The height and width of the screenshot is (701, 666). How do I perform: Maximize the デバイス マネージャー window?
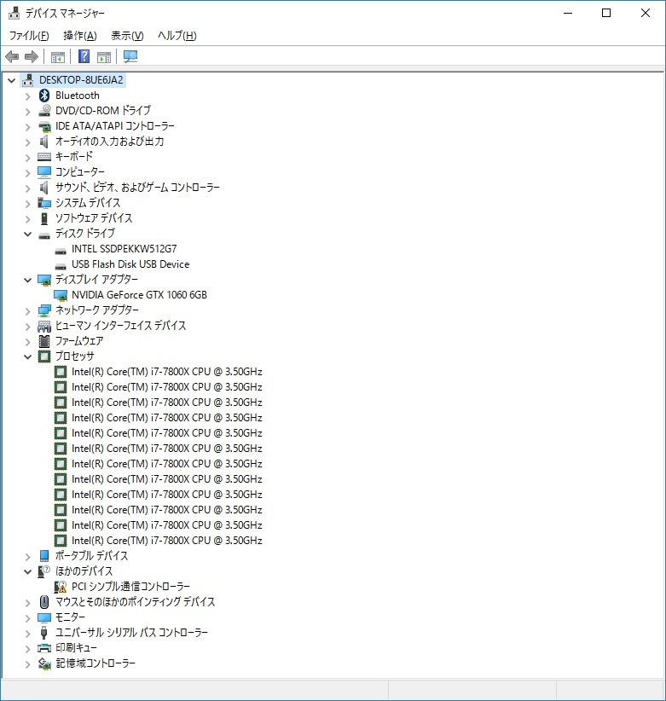click(x=606, y=13)
